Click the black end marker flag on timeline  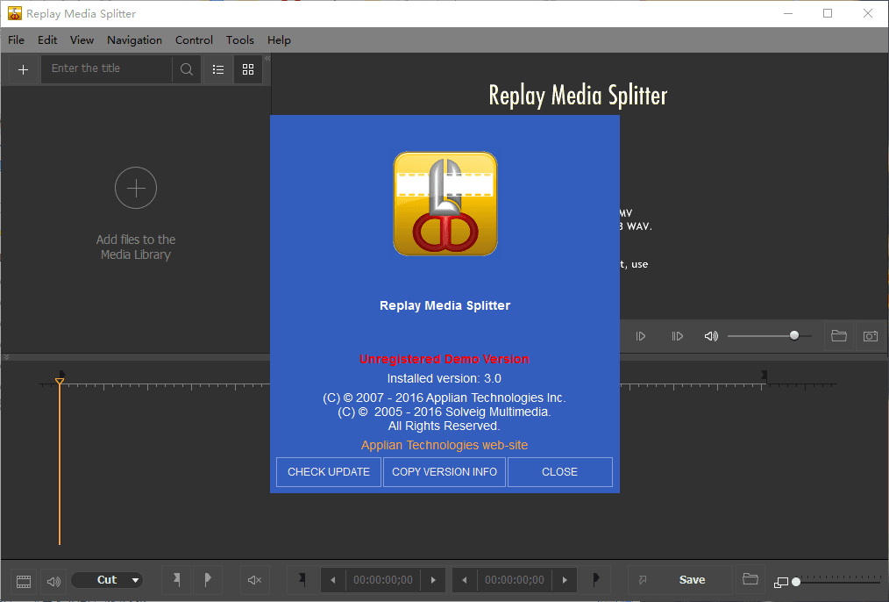tap(765, 376)
